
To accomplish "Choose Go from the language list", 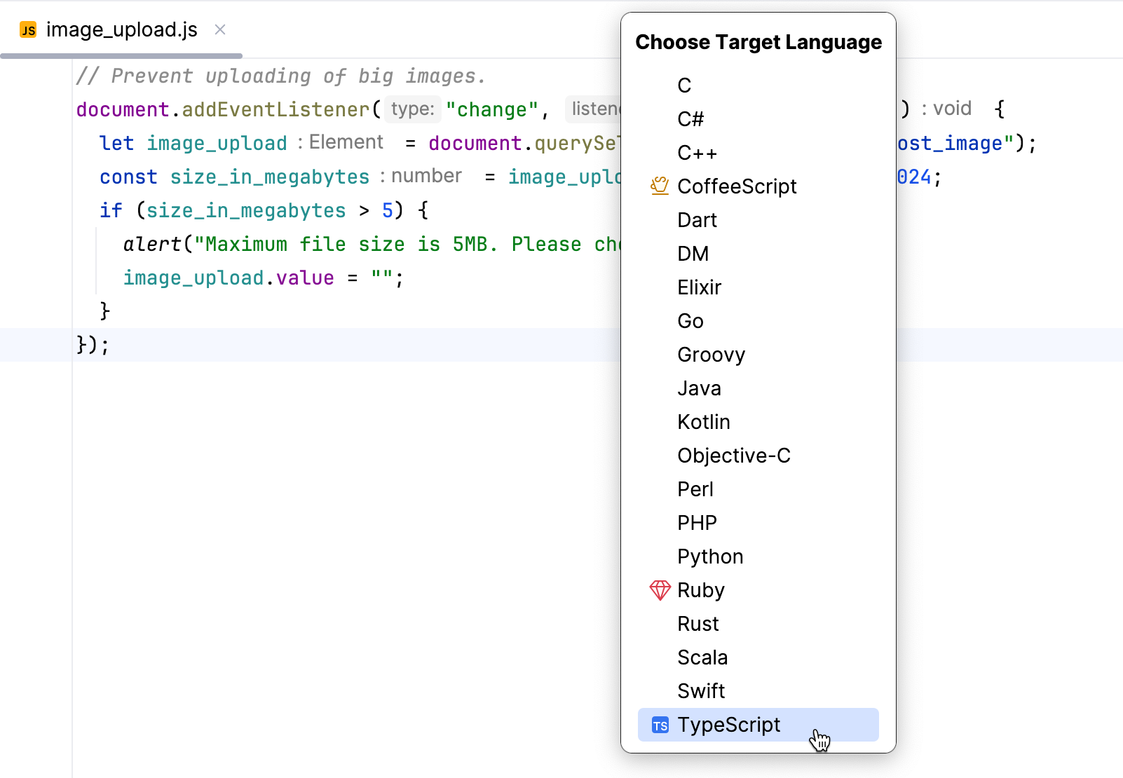I will click(758, 321).
